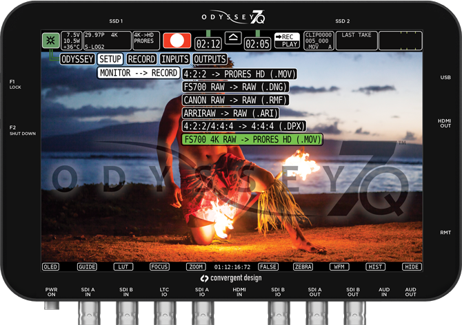Toggle the FOCUS assist button
The width and height of the screenshot is (462, 325).
point(159,266)
